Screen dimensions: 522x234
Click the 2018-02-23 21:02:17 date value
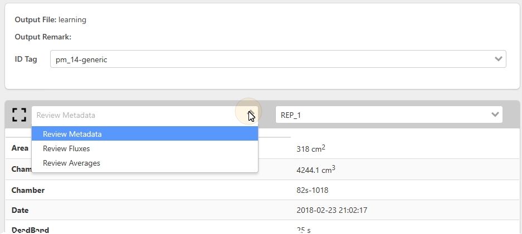[x=332, y=211]
